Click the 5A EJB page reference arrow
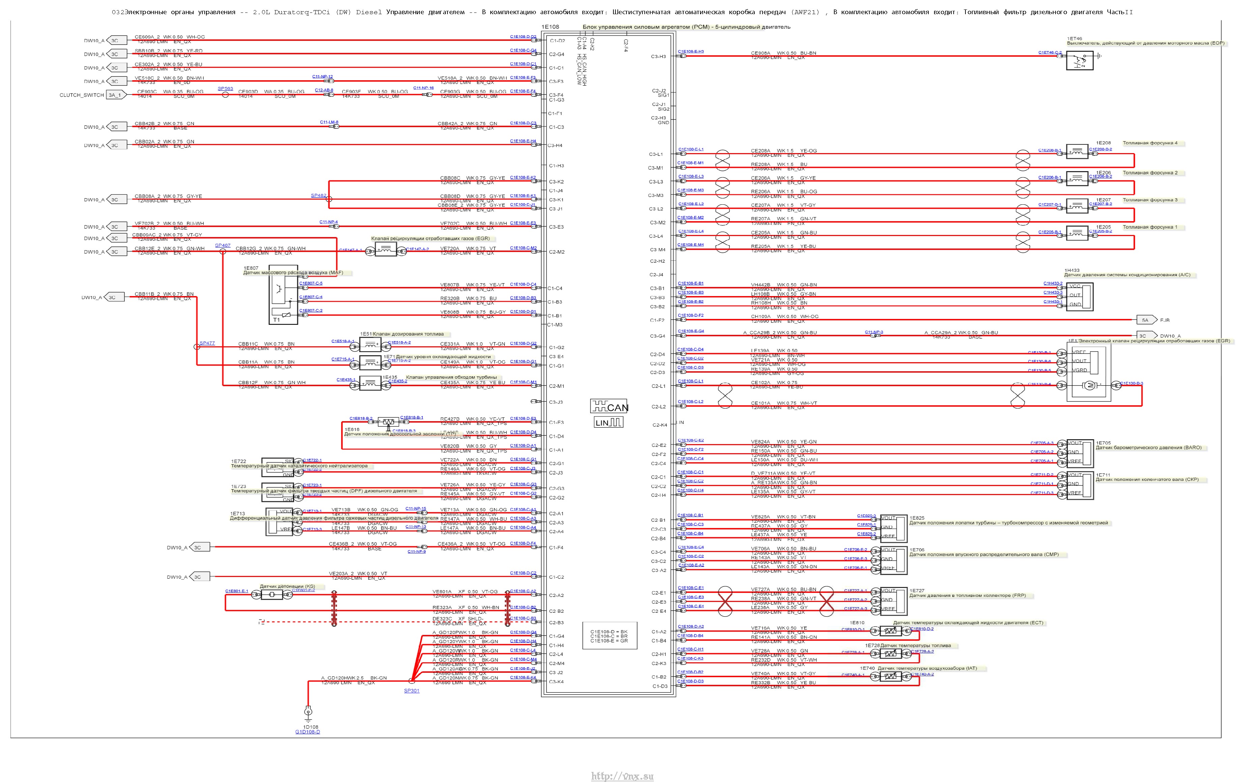This screenshot has width=1245, height=782. [1146, 320]
